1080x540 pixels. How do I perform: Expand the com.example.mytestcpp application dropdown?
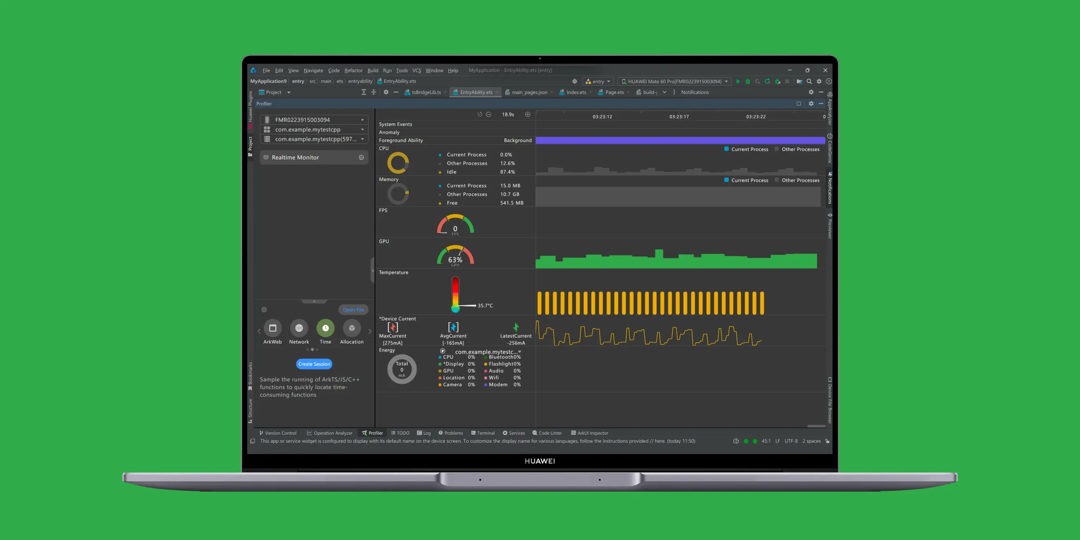(x=314, y=130)
